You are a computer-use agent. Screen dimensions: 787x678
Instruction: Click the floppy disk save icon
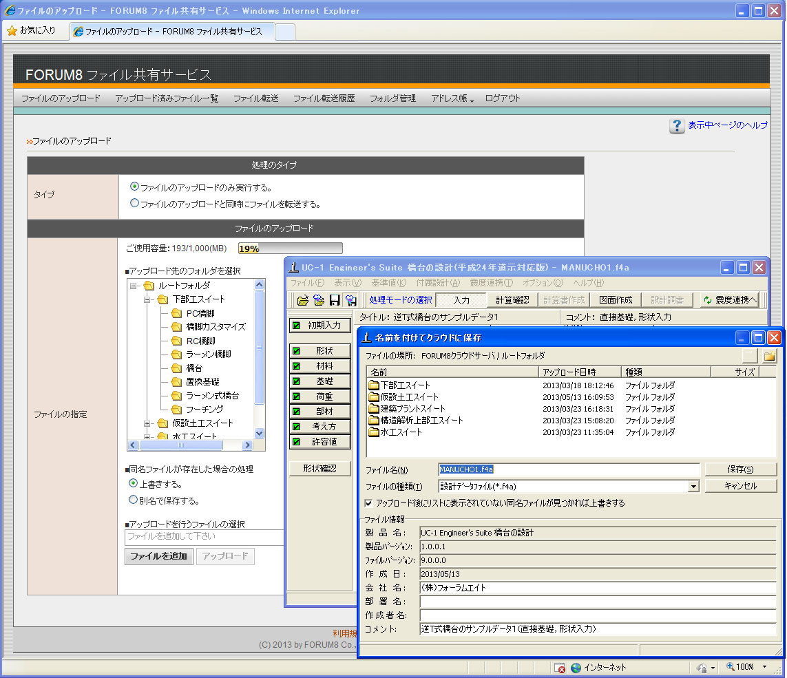(x=334, y=300)
